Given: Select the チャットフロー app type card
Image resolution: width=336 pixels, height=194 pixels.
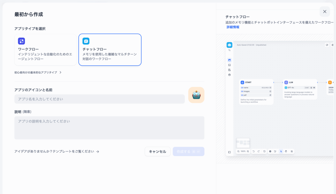Looking at the screenshot, I should [110, 50].
